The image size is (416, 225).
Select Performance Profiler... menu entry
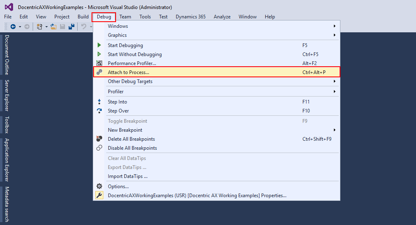(217, 63)
